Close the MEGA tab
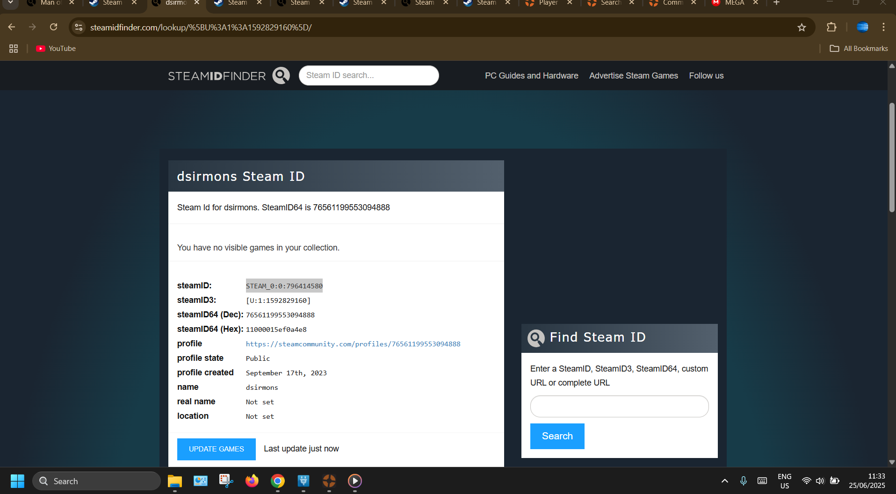Image resolution: width=896 pixels, height=494 pixels. (x=755, y=3)
